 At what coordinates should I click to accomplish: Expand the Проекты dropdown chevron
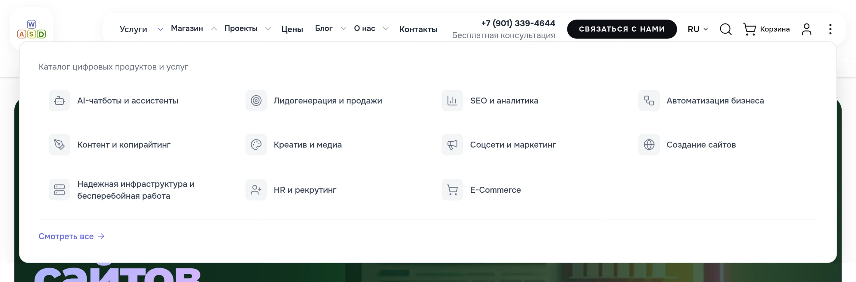268,29
